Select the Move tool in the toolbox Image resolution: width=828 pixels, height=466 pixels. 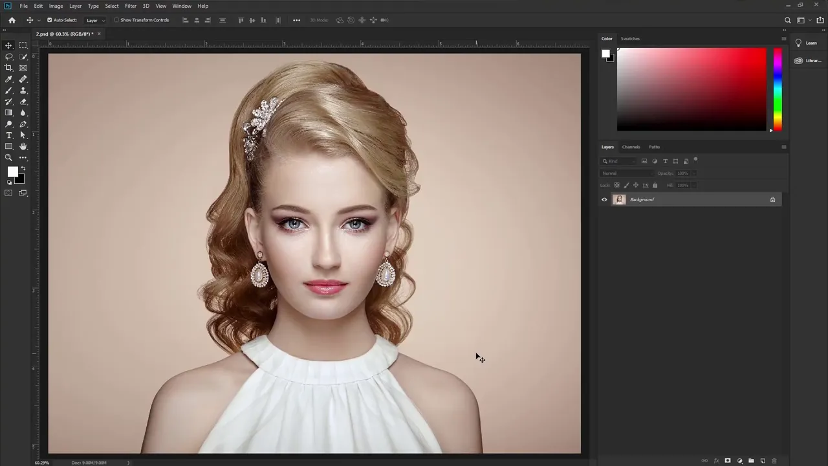(x=9, y=45)
